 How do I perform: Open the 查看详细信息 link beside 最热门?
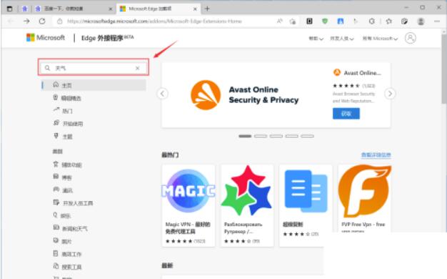coord(376,155)
